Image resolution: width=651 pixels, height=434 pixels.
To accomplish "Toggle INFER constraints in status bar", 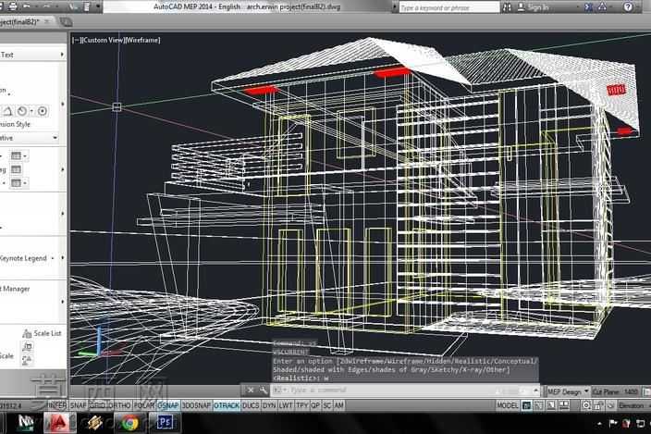I will [x=57, y=405].
